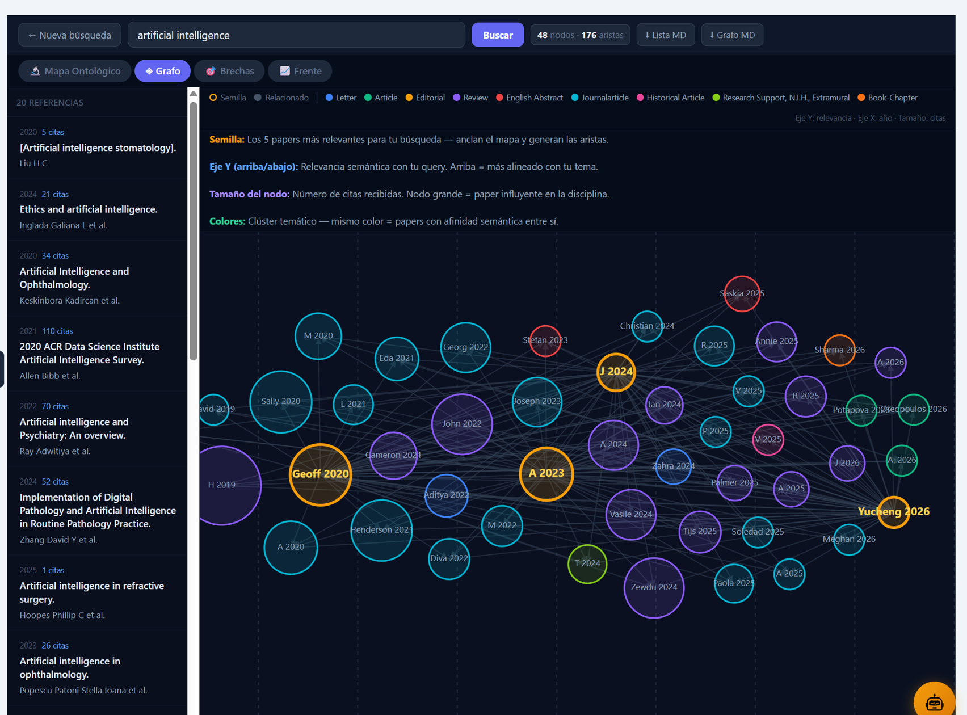
Task: Click the Paola 2025 node
Action: click(x=734, y=583)
